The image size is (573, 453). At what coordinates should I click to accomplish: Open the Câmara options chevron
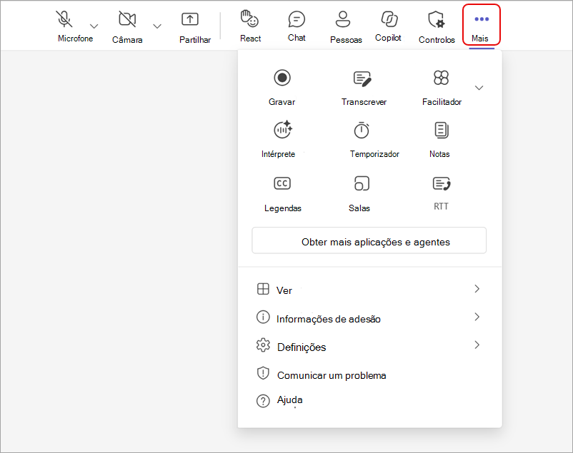[157, 26]
